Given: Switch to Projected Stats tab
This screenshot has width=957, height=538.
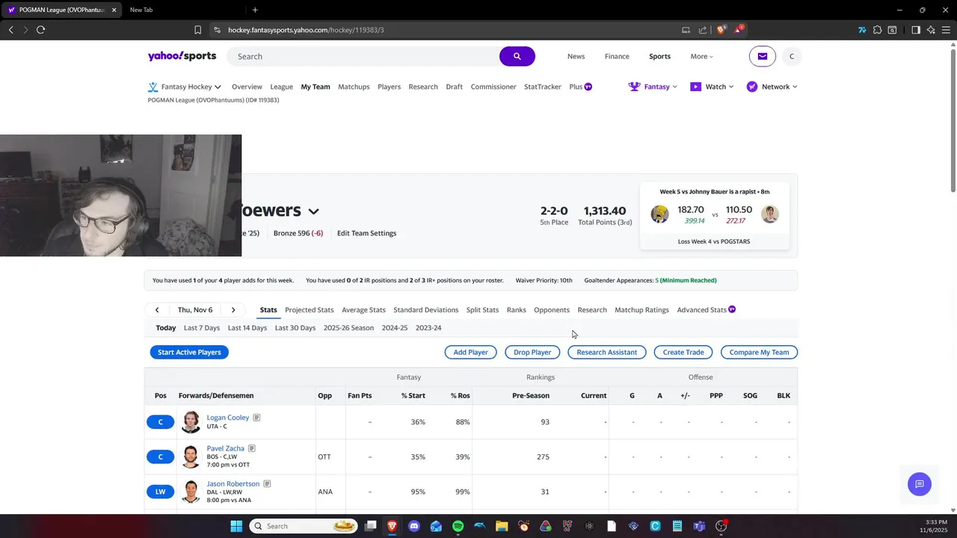Looking at the screenshot, I should coord(309,310).
